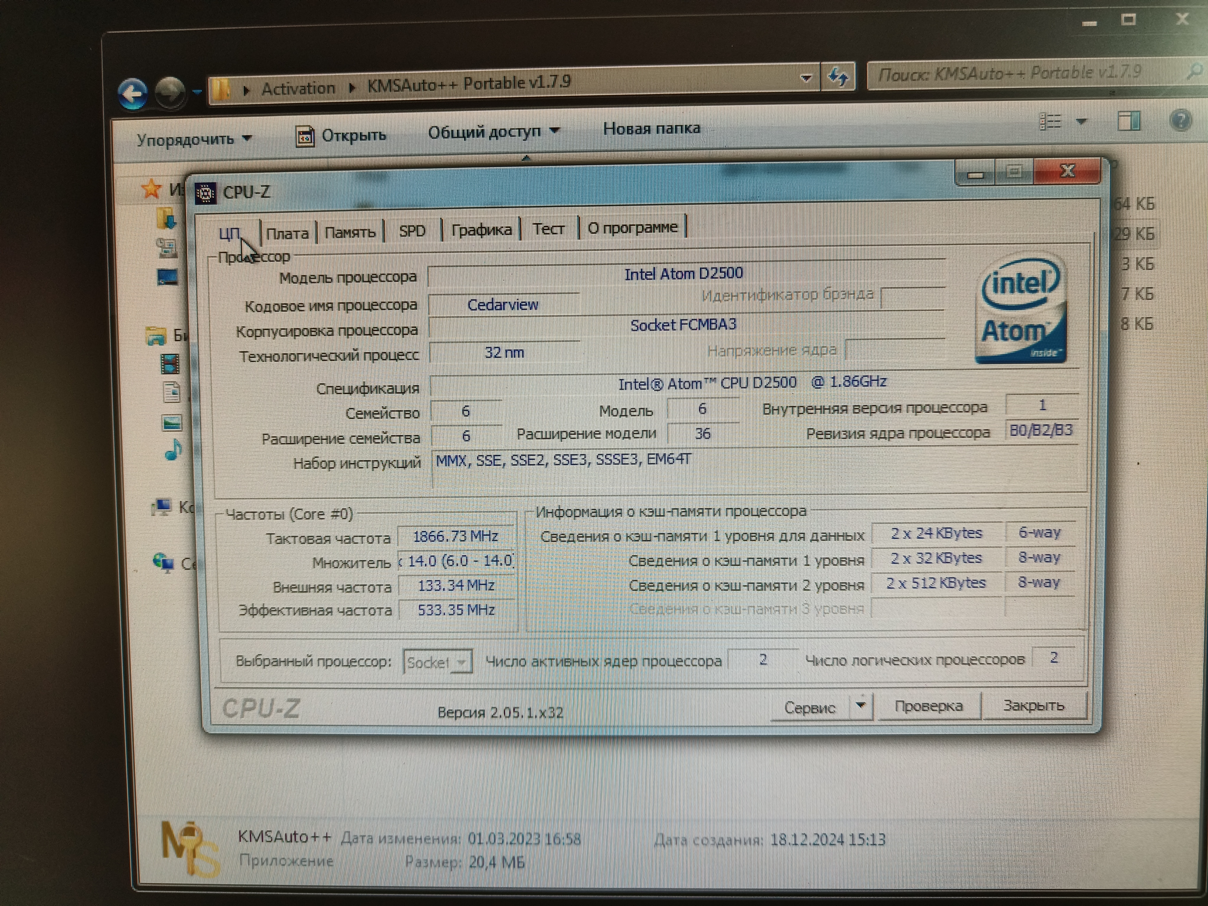Switch to the Плата tab in CPU-Z
Image resolution: width=1208 pixels, height=906 pixels.
coord(287,233)
